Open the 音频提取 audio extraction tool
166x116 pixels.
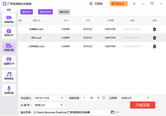point(9,76)
